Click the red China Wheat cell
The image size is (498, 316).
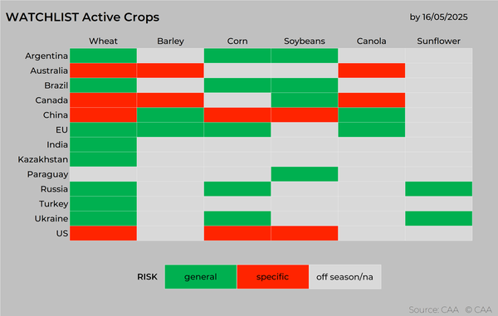point(103,114)
